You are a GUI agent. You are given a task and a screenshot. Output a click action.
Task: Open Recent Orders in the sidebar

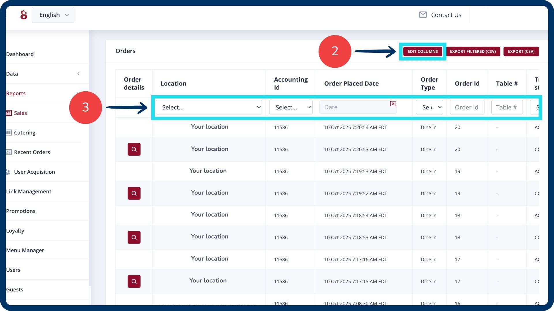coord(32,152)
